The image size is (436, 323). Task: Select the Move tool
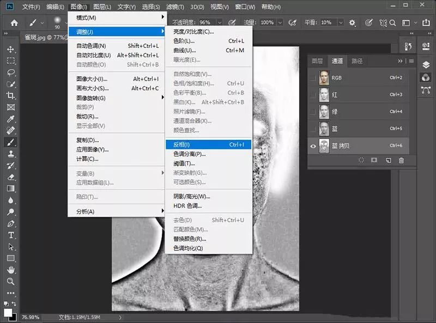click(11, 50)
